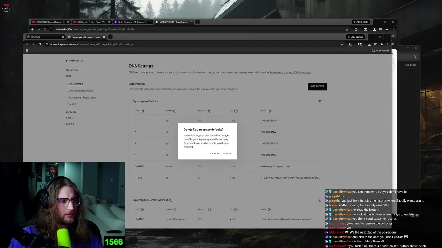Select MOGGED.SHOP Domains tab in Shopify window

(x=174, y=22)
